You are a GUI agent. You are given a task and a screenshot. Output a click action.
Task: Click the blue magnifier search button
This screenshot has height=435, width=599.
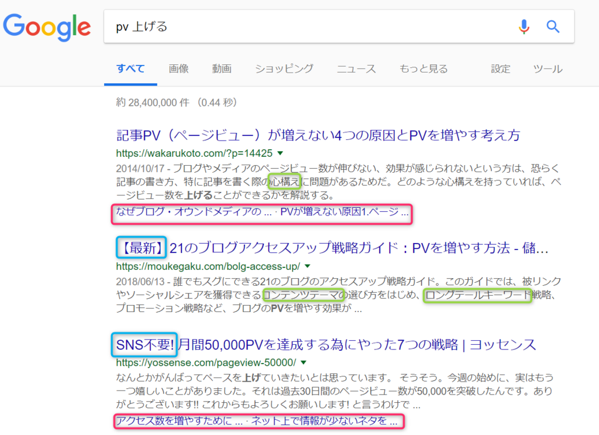pyautogui.click(x=553, y=27)
